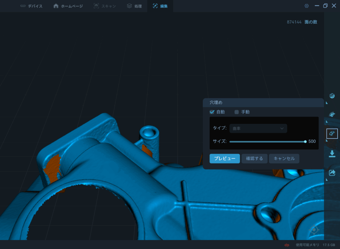
Task: Click the download/import arrow icon
Action: [332, 154]
